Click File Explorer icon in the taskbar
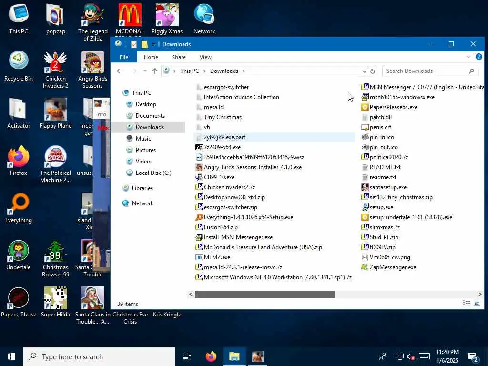488x366 pixels. 234,356
